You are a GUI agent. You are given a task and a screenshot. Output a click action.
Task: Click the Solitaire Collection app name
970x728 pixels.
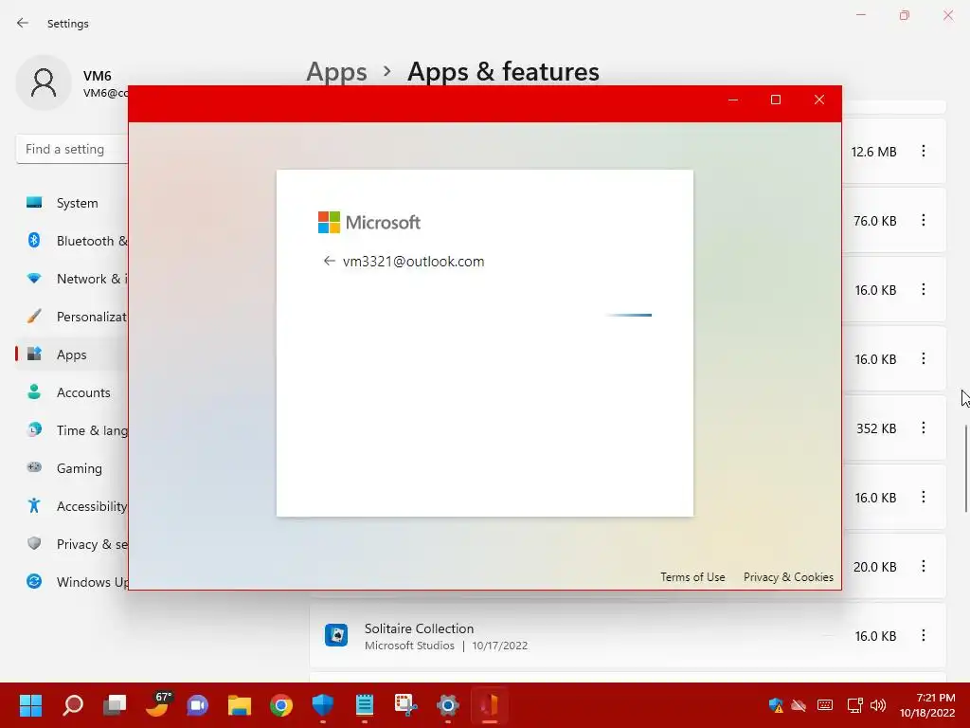[x=419, y=628]
